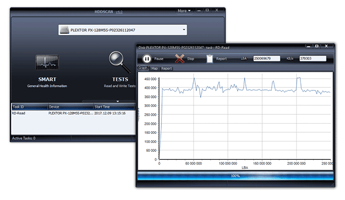This screenshot has height=200, width=345.
Task: Click the Report label in the toolbar
Action: click(221, 59)
